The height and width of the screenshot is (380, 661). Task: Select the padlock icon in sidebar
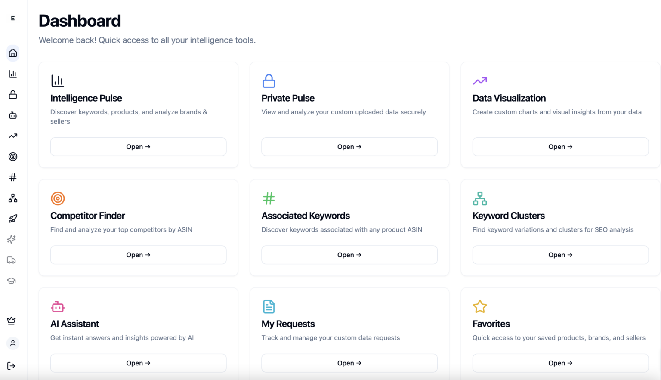coord(13,95)
